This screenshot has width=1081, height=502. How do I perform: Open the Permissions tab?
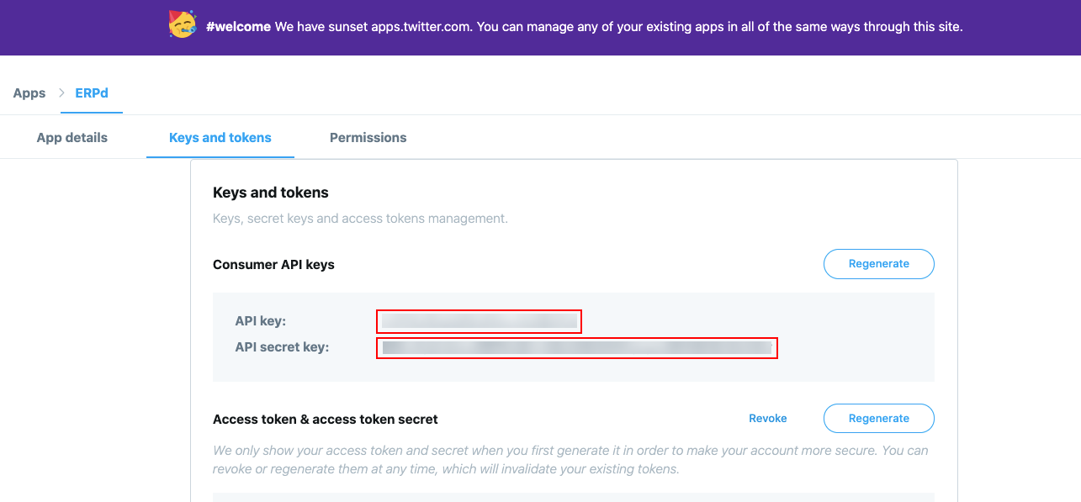[368, 137]
